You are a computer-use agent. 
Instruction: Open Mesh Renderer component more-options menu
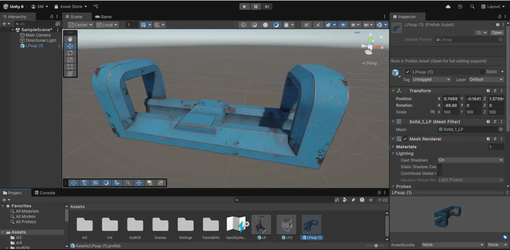(x=502, y=139)
